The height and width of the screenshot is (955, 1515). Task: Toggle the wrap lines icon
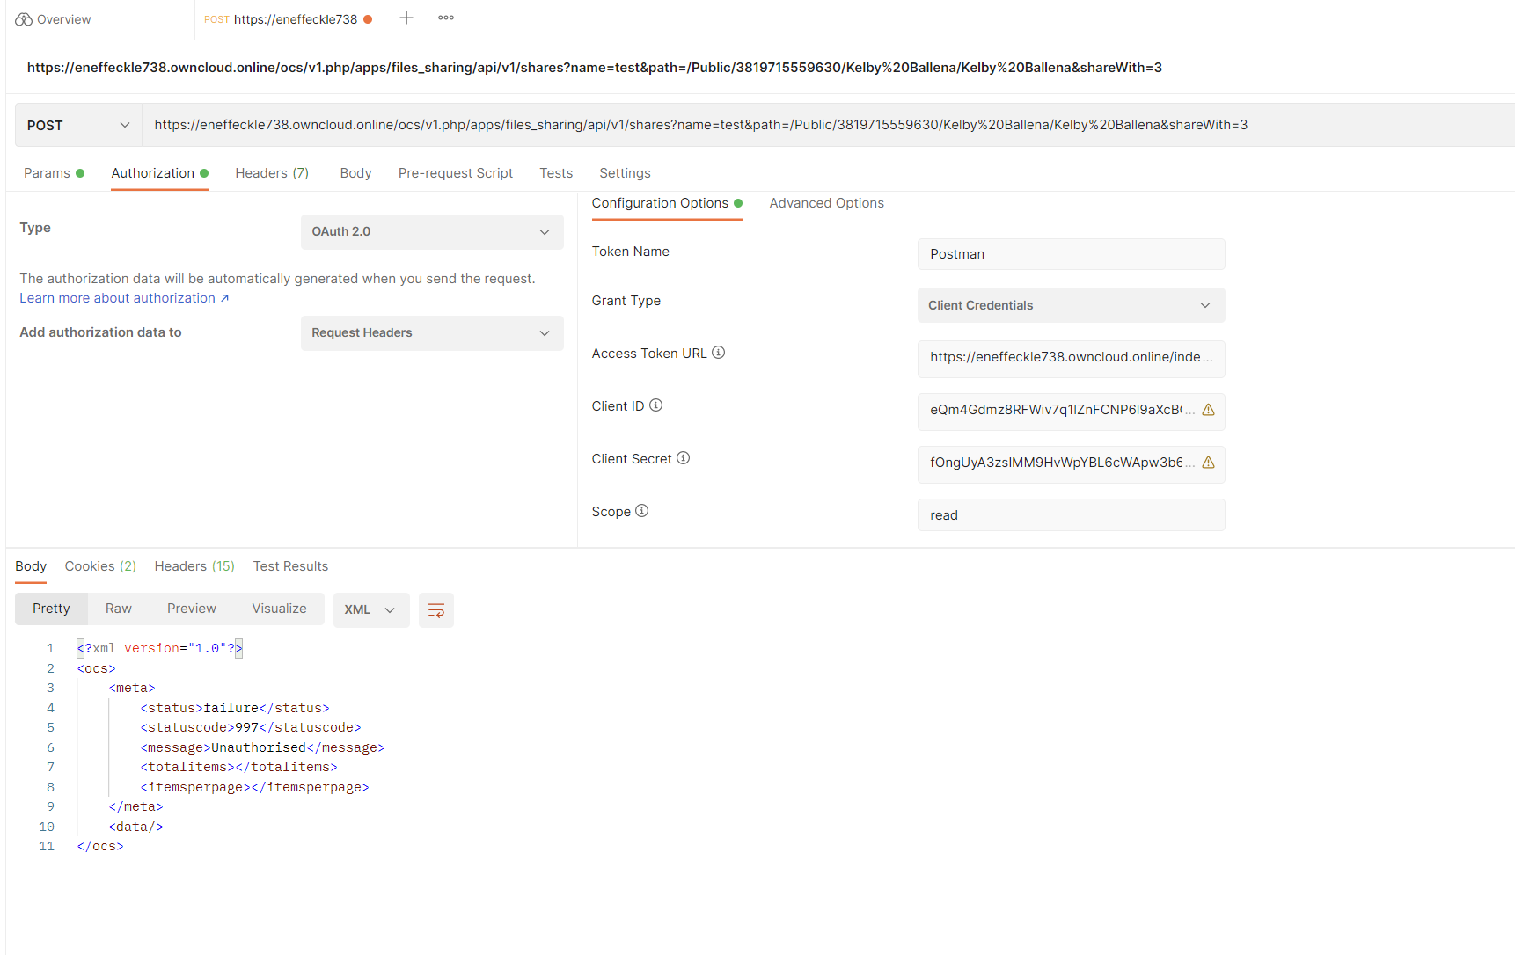pyautogui.click(x=436, y=610)
